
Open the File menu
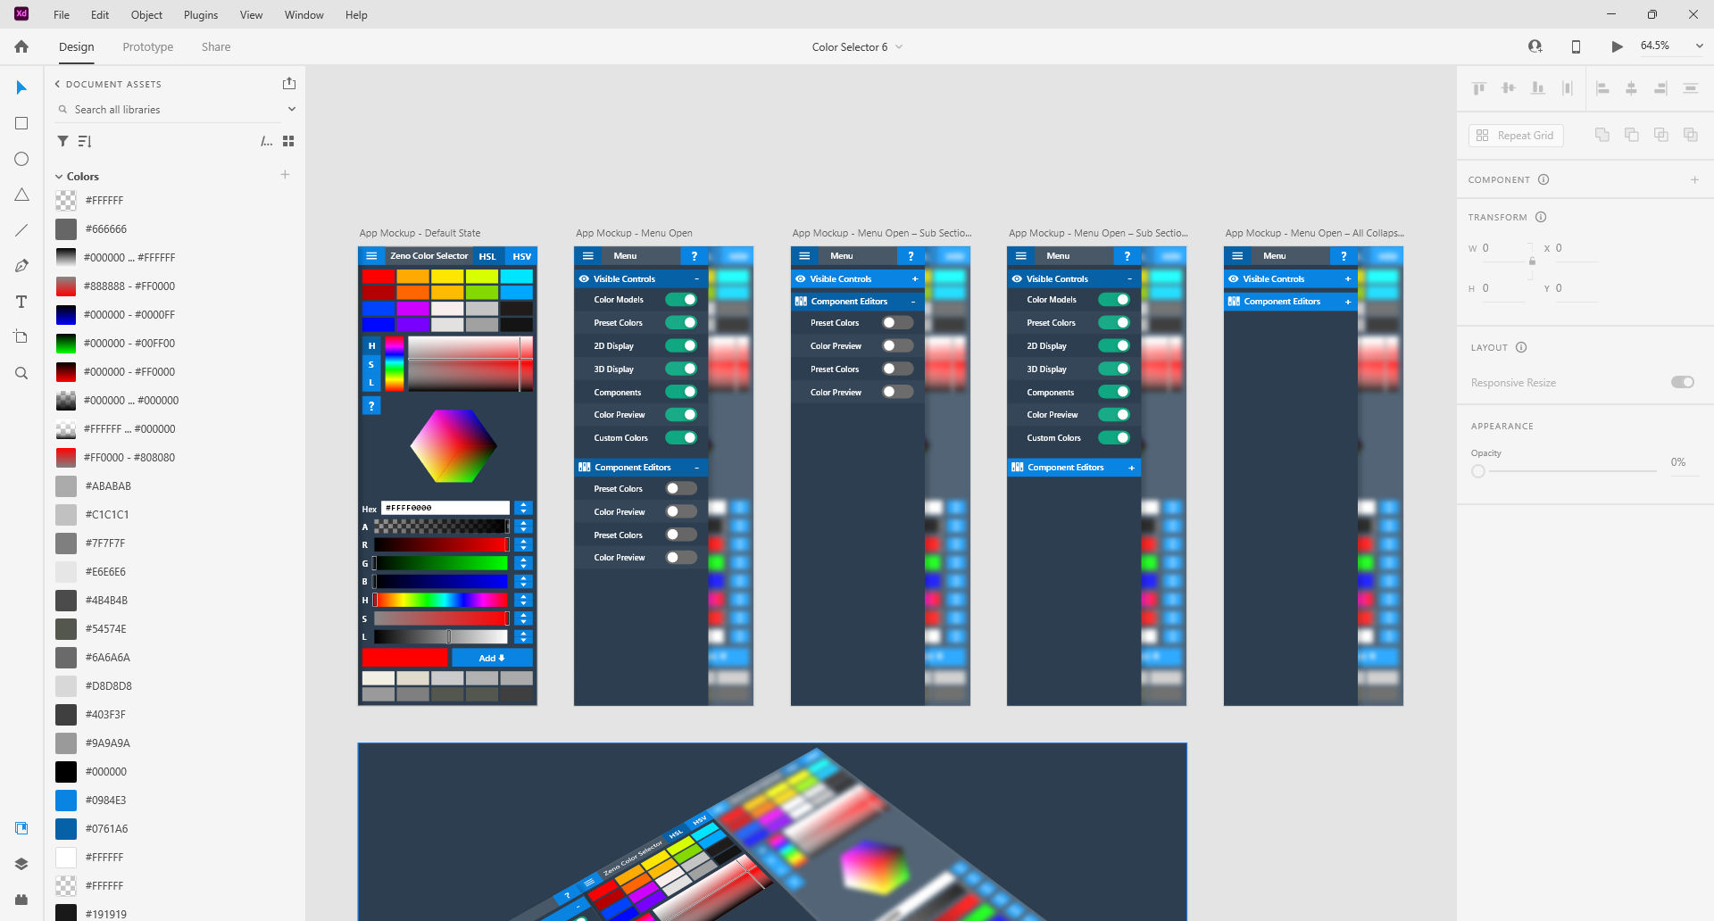coord(62,14)
